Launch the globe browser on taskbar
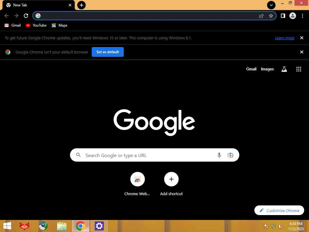Viewport: 309px width, 232px height. 43,226
